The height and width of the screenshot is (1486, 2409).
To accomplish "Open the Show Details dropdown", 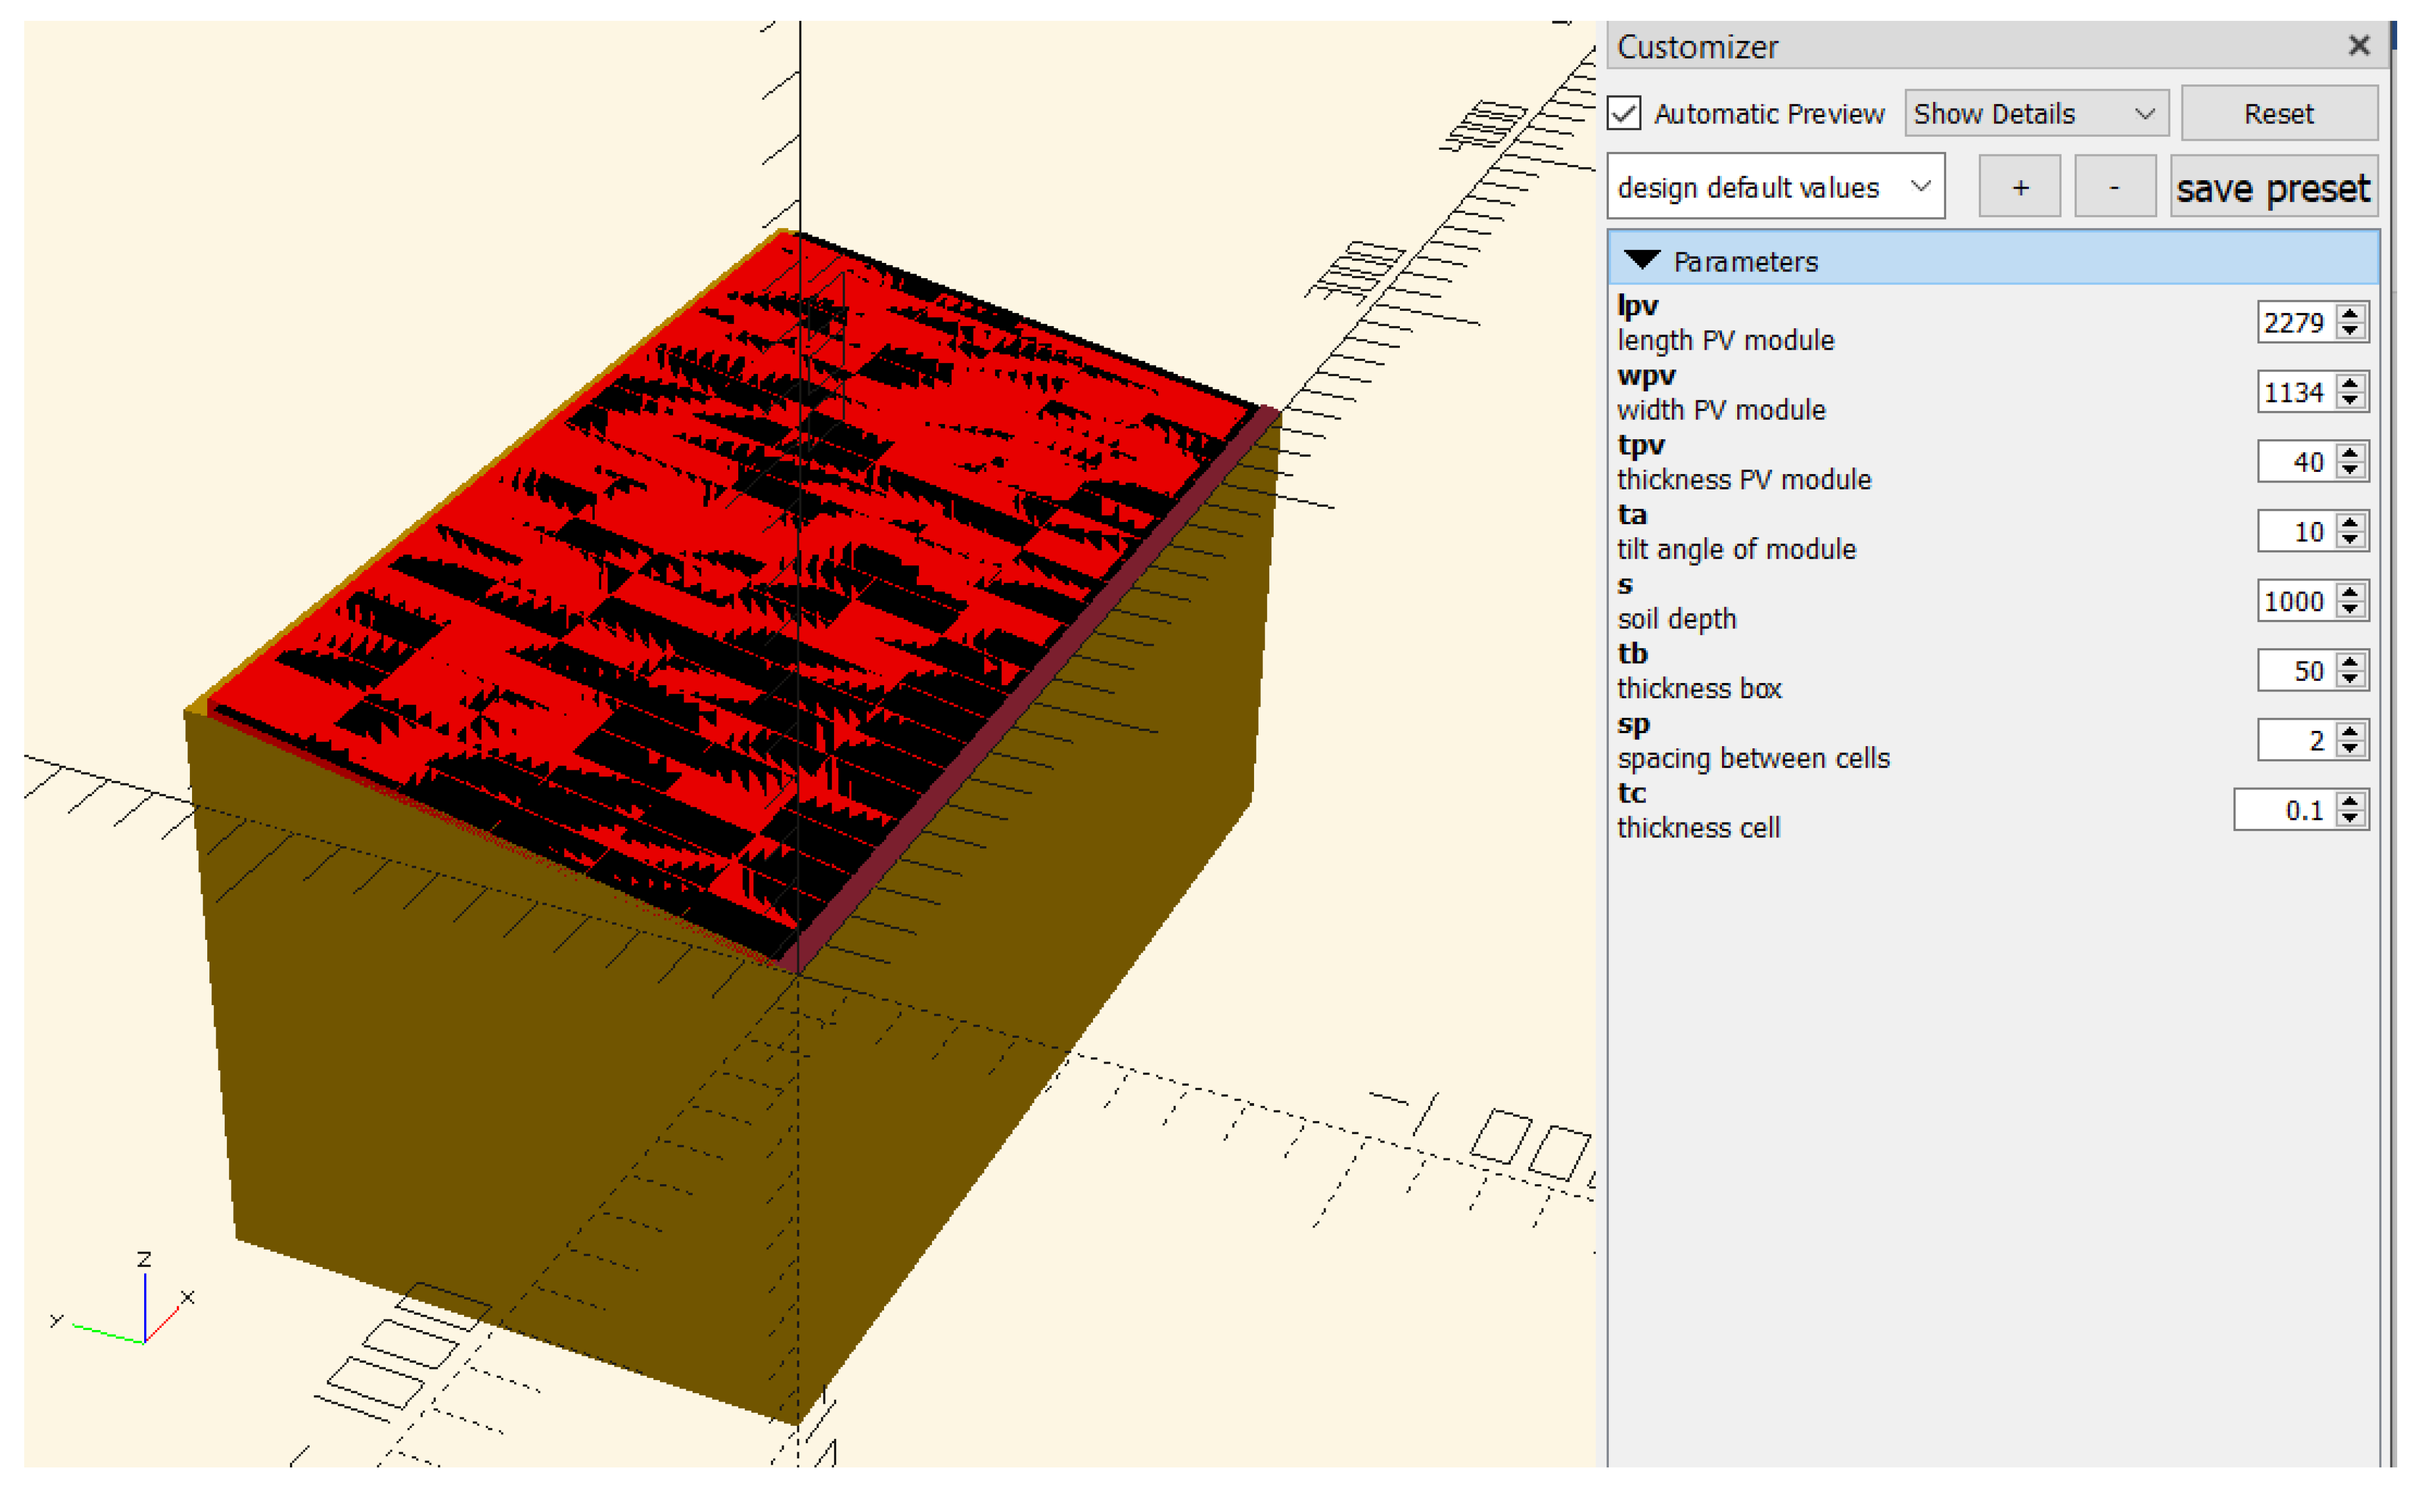I will 2035,114.
